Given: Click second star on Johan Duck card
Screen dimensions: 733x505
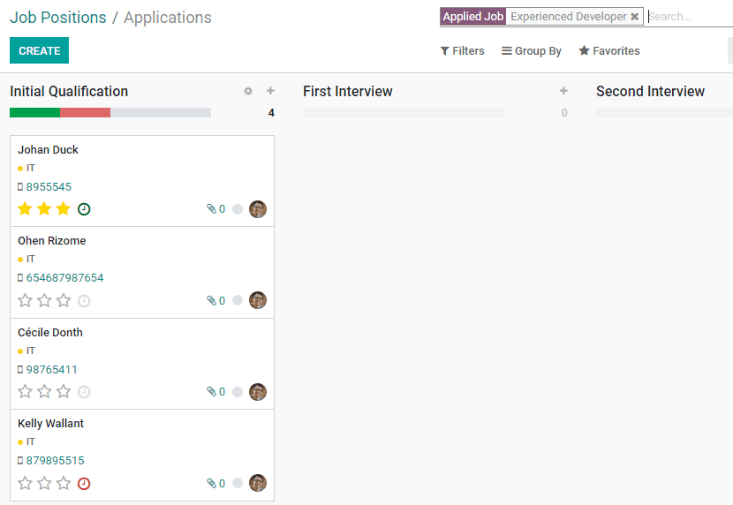Looking at the screenshot, I should coord(44,209).
